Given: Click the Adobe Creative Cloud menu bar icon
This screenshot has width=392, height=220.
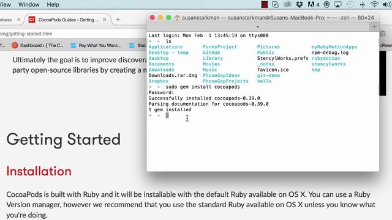Looking at the screenshot, I should [x=287, y=4].
